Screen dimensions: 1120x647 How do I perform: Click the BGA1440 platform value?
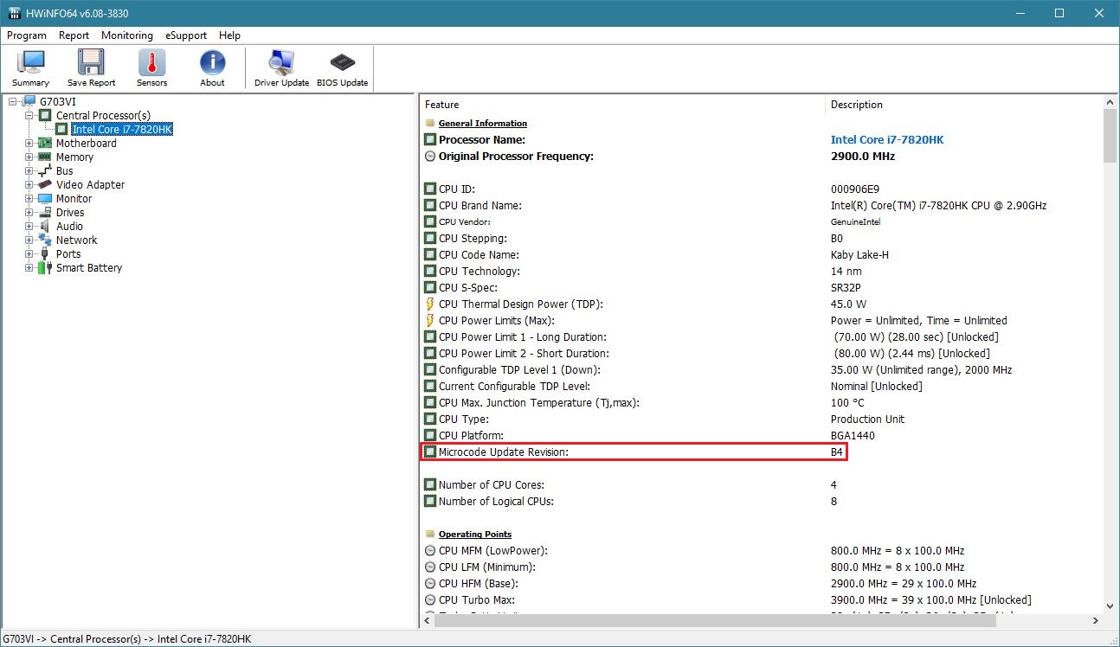tap(852, 435)
